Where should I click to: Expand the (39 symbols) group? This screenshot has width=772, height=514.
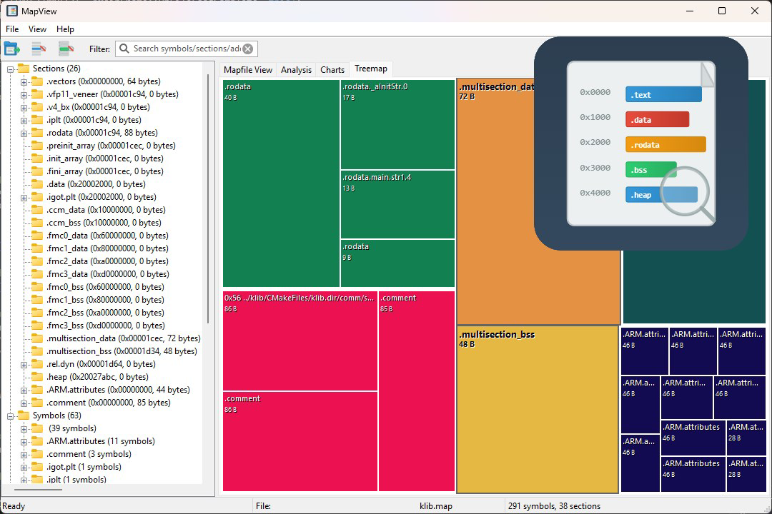(24, 429)
